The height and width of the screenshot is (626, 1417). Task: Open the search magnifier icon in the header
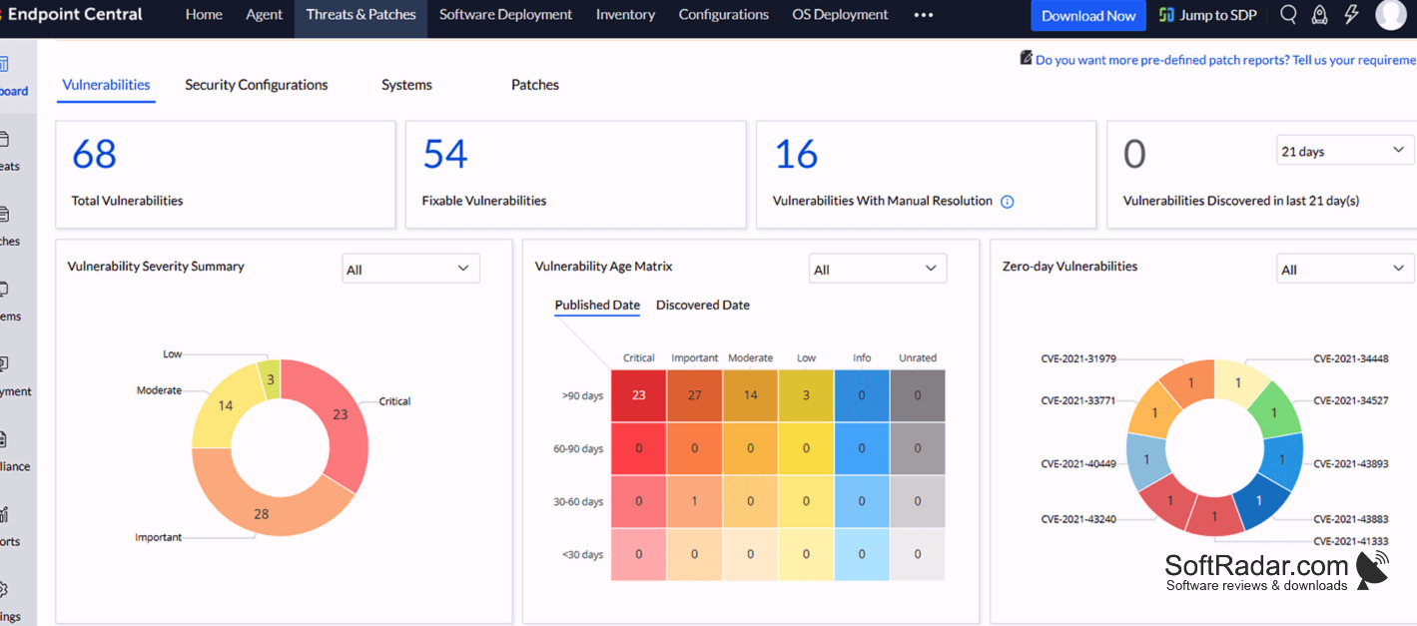(1288, 15)
